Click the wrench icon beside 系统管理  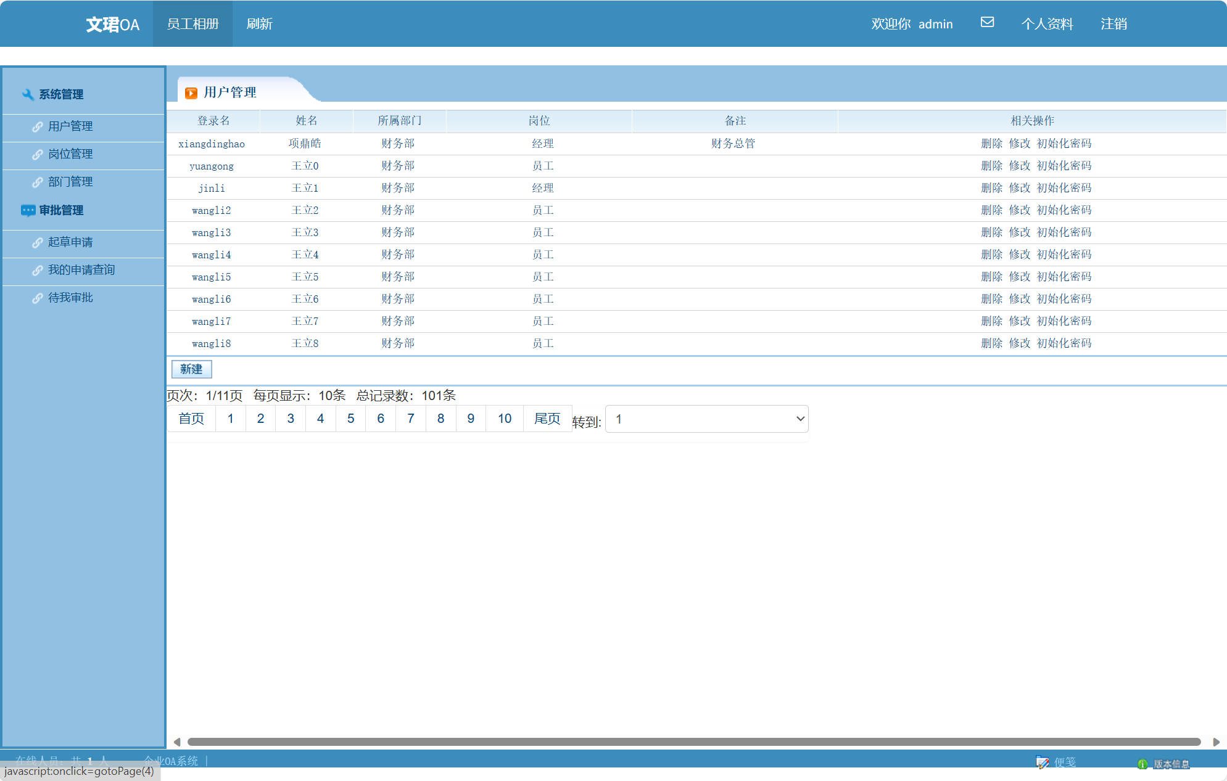(27, 94)
